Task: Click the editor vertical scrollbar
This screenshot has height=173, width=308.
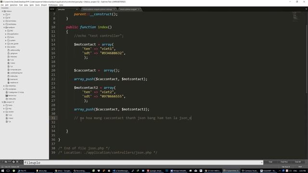Action: pos(307,59)
